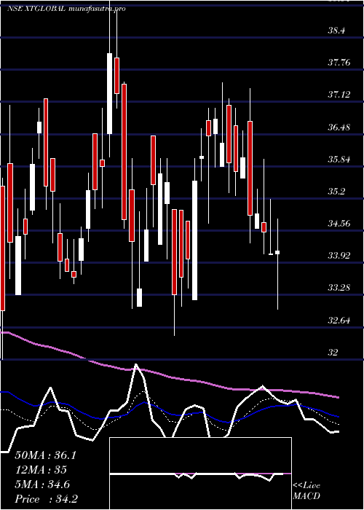The height and width of the screenshot is (510, 364).
Task: Click the Price : 34.2 readout
Action: 46,499
